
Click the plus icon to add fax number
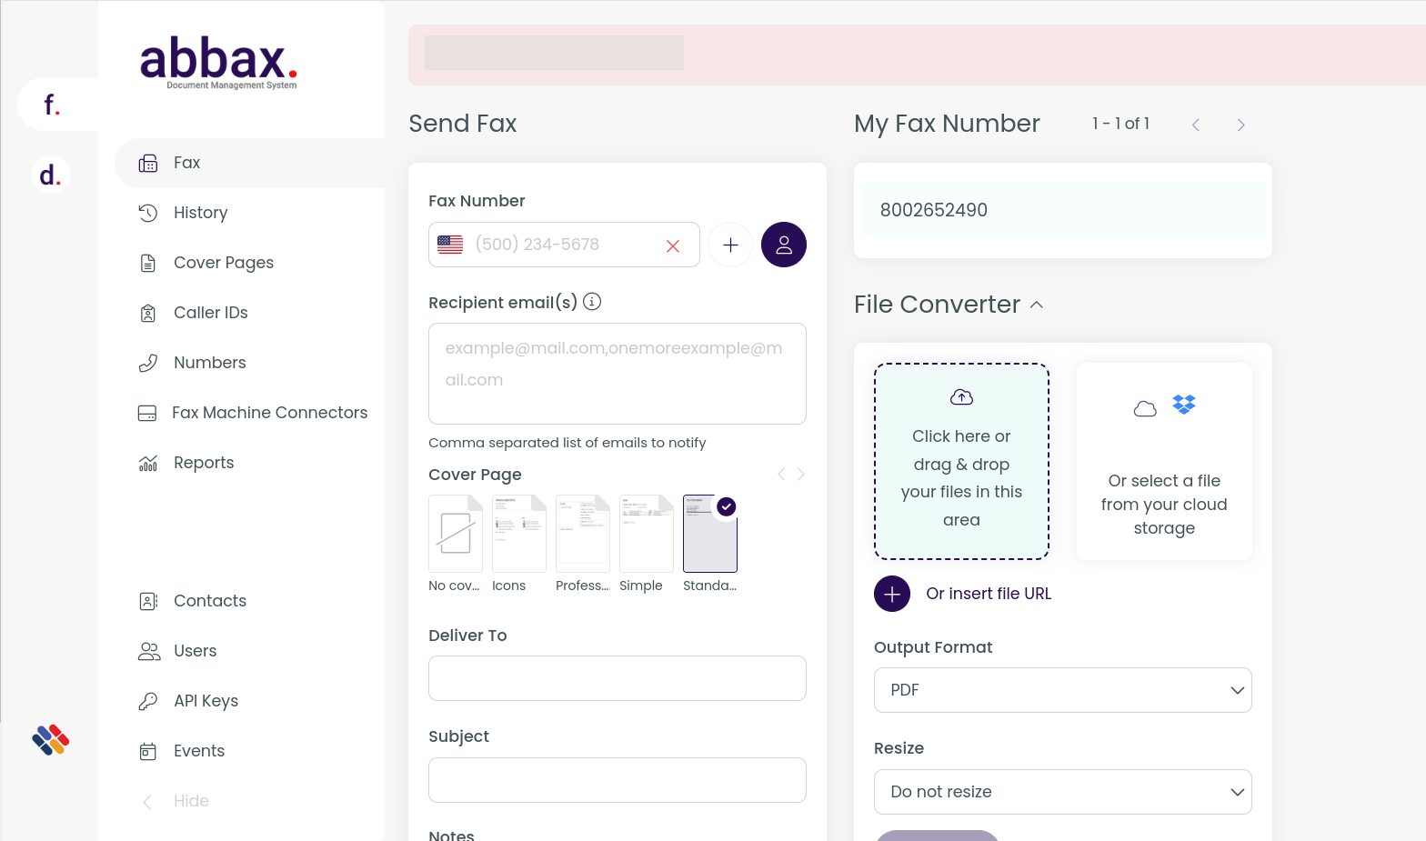click(x=729, y=245)
